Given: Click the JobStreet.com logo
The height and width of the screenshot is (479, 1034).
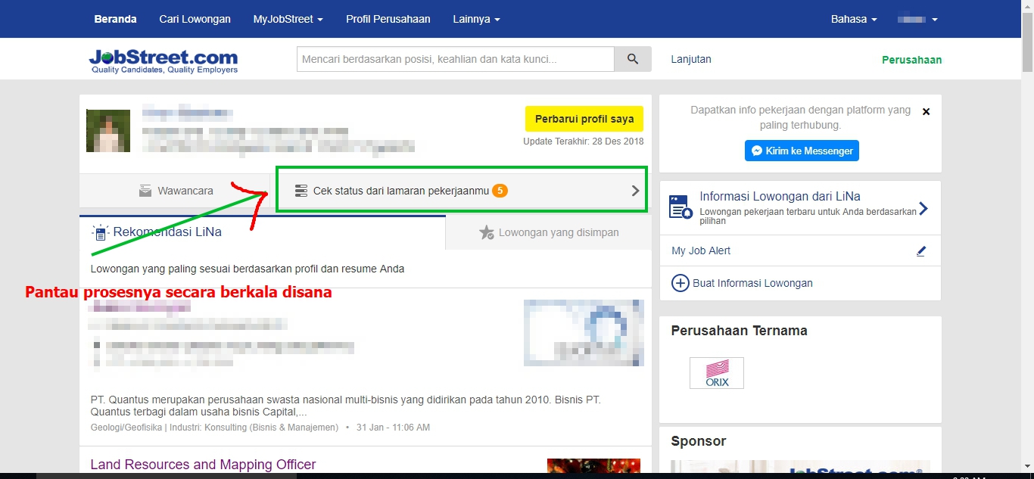Looking at the screenshot, I should coord(162,58).
